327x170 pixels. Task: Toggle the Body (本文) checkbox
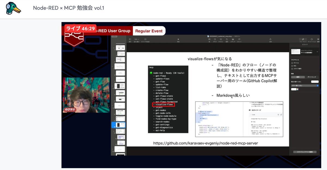[292, 66]
